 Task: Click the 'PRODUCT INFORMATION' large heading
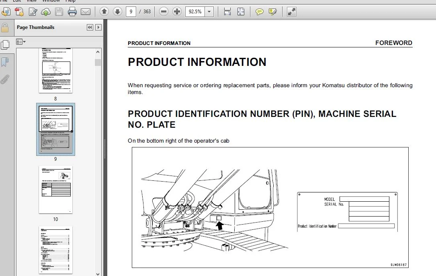(197, 62)
